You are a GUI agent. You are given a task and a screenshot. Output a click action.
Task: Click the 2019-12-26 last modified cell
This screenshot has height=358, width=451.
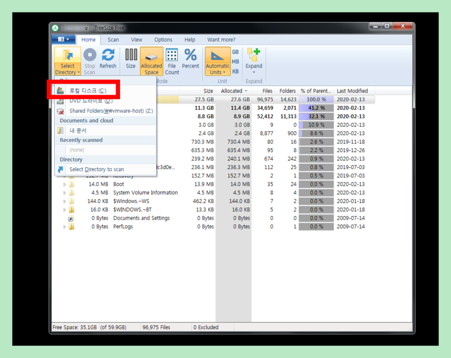coord(351,150)
